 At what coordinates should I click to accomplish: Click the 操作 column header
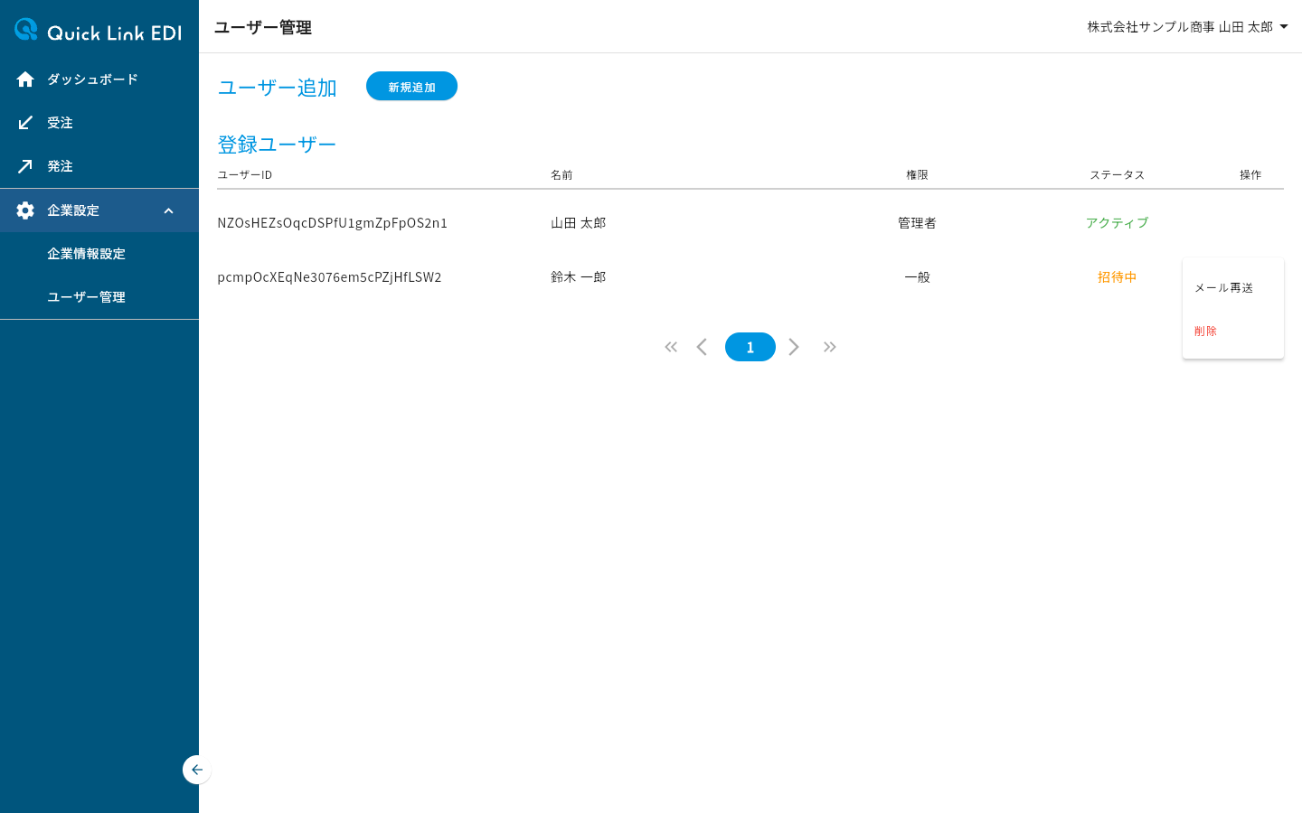[1250, 174]
